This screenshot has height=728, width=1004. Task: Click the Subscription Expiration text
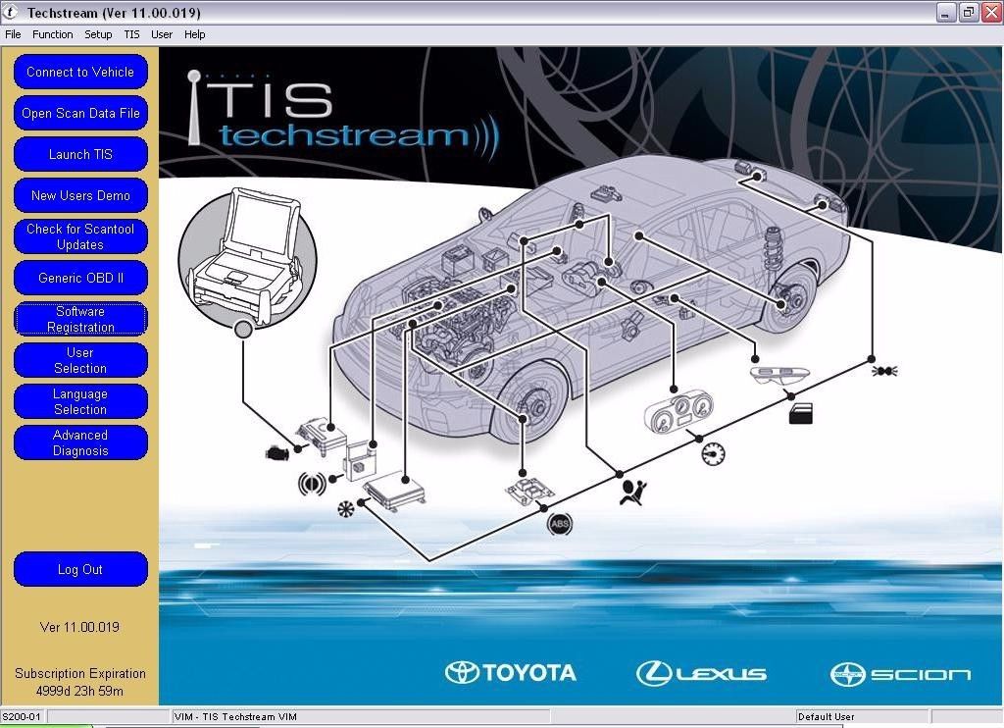click(80, 673)
